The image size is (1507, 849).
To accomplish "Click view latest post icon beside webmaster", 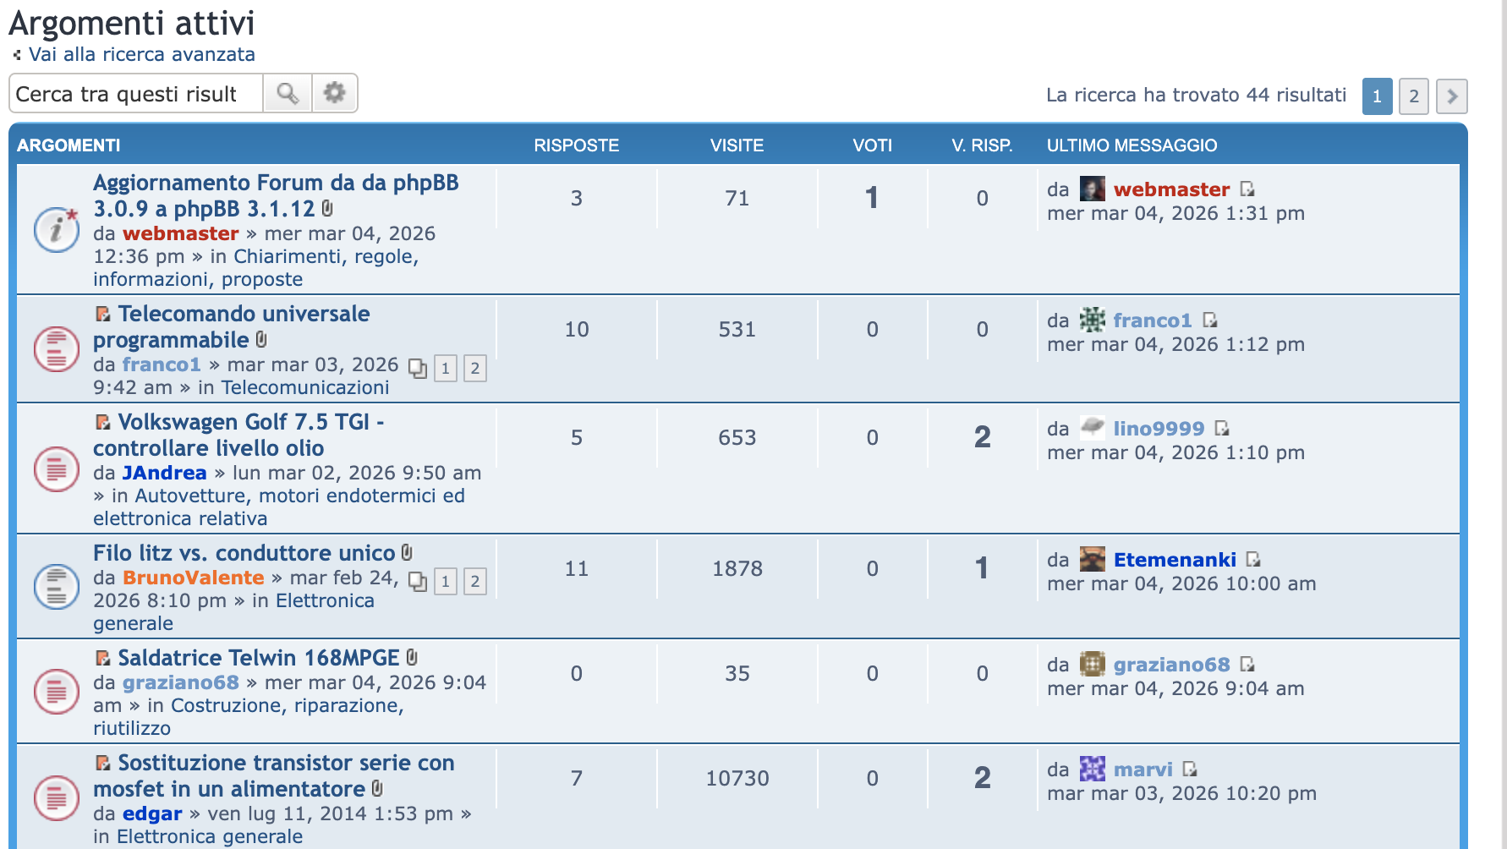I will pos(1247,189).
